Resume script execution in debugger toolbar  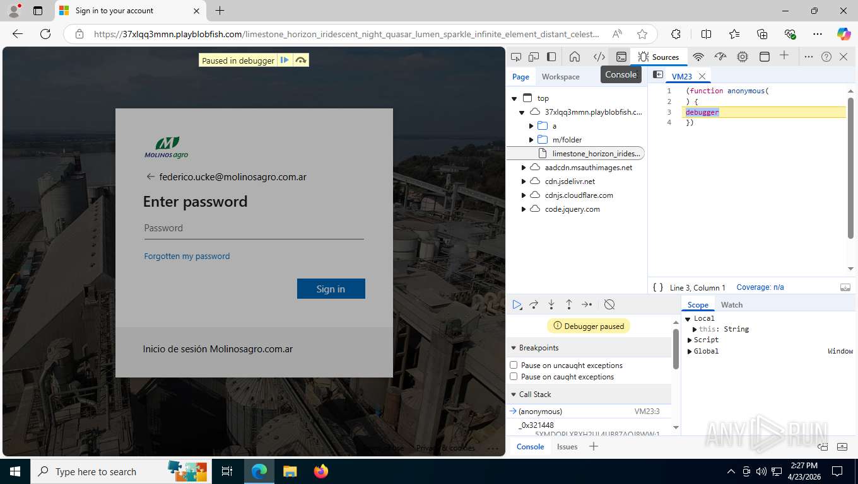click(517, 304)
